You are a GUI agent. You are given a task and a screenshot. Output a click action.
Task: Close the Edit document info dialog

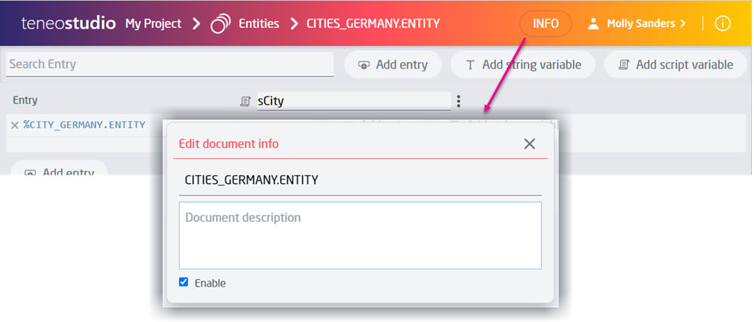pos(529,144)
